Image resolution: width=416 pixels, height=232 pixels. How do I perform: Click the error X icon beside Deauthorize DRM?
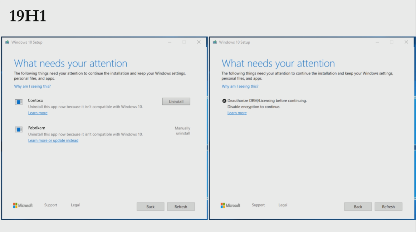click(224, 101)
